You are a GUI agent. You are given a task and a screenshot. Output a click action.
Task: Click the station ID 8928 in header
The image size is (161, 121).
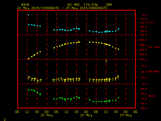tap(25, 5)
